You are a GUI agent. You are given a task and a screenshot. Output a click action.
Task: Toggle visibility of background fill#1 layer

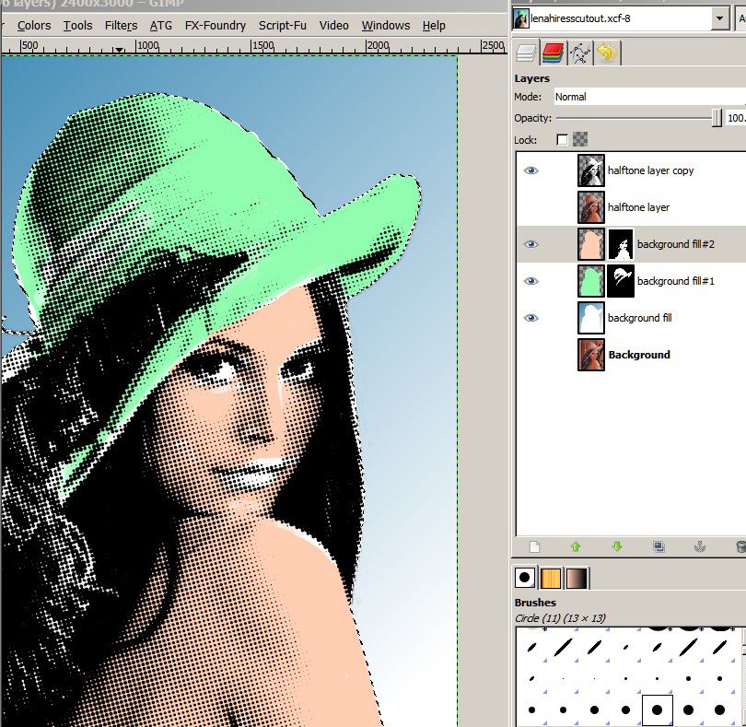tap(531, 281)
